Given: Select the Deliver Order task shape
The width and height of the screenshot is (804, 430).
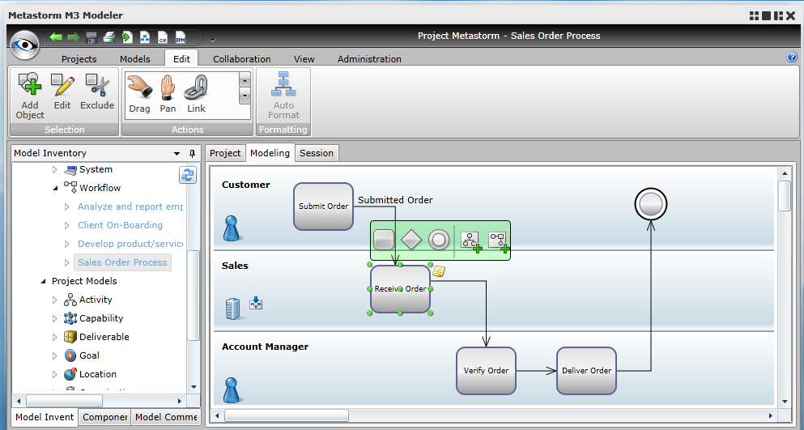Looking at the screenshot, I should coord(586,370).
